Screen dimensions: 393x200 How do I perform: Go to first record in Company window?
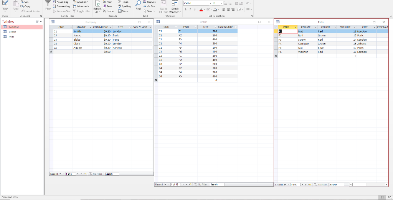(x=61, y=174)
